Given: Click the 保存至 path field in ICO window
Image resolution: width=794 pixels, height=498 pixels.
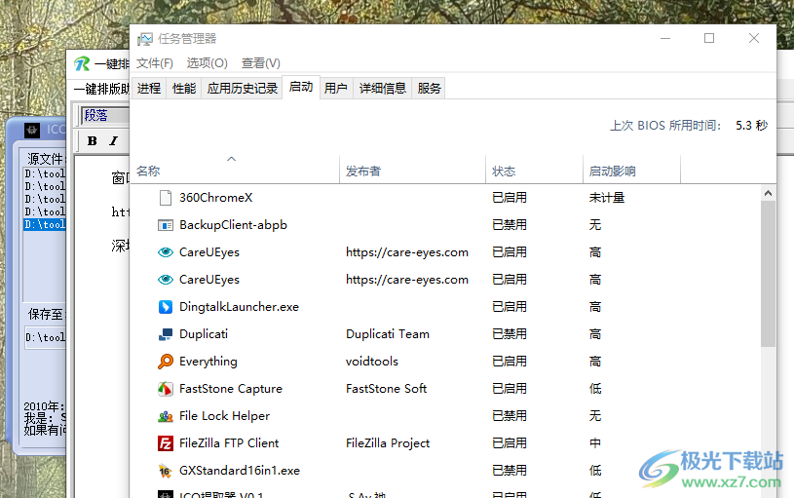Looking at the screenshot, I should 46,337.
